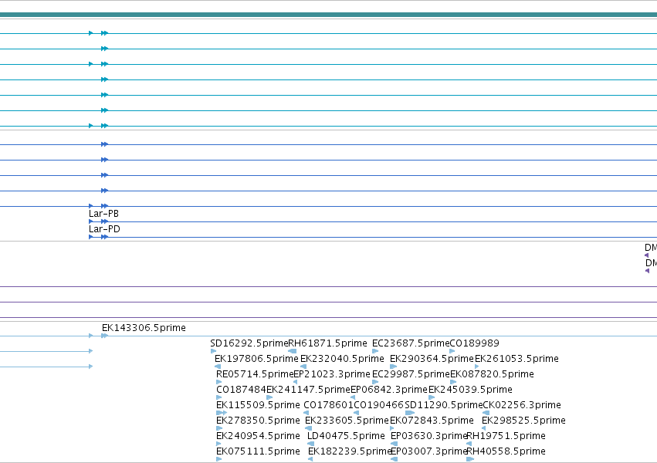Viewport: 657px width, 463px height.
Task: Select the Lar-PD transcript label
Action: coord(104,229)
